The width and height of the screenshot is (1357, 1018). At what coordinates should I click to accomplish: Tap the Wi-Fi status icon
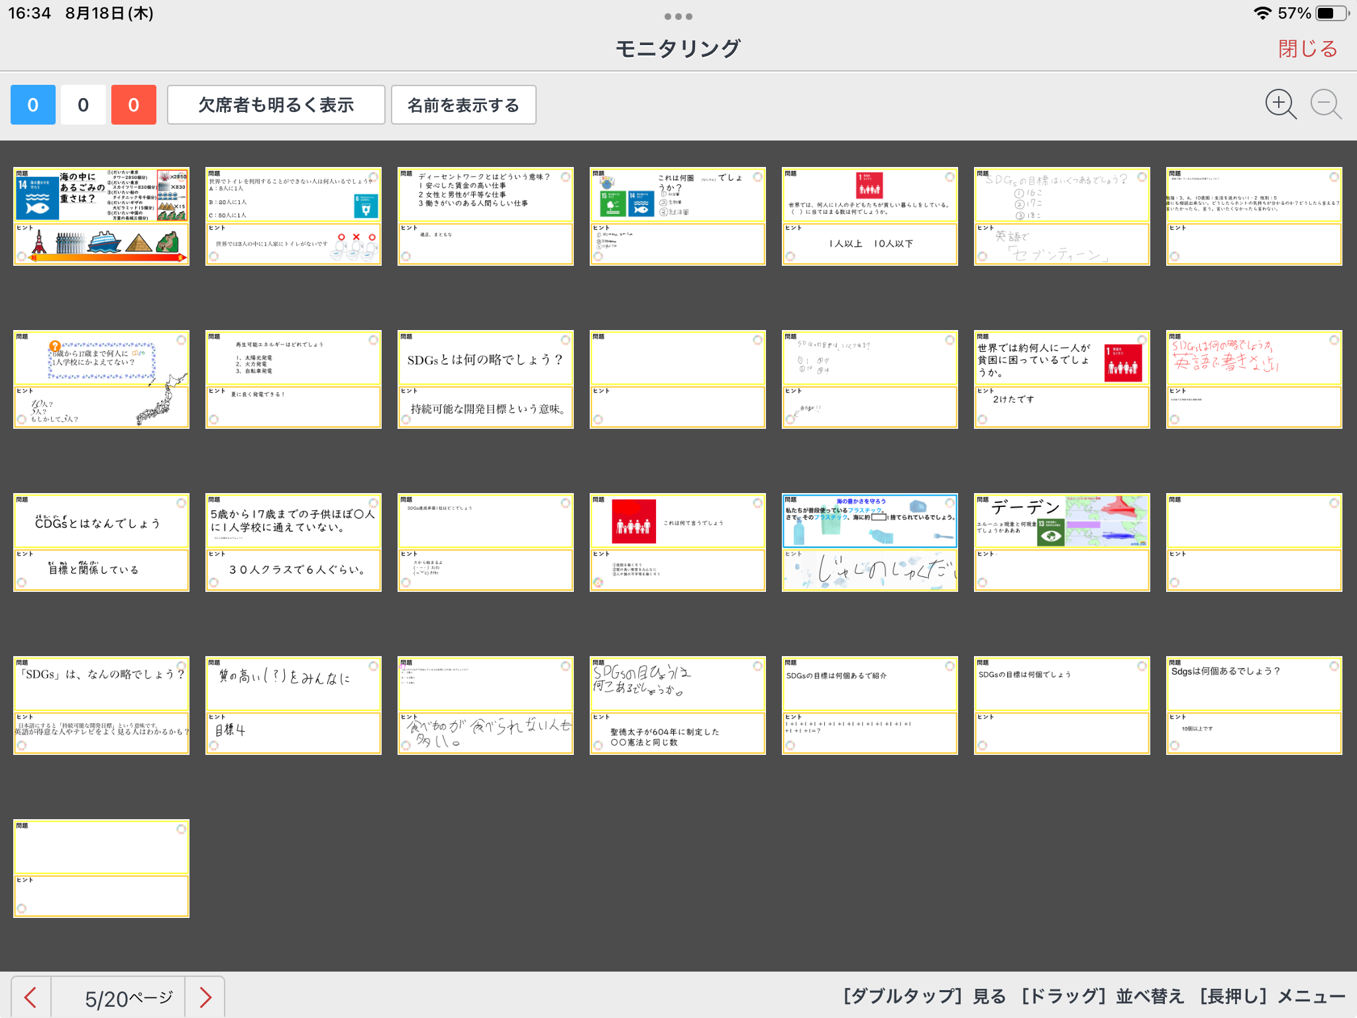1262,13
